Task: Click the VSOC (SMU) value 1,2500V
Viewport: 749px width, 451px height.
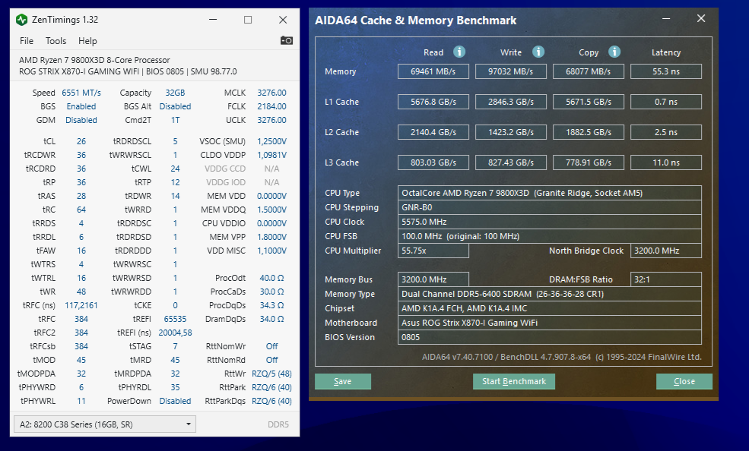Action: click(271, 141)
